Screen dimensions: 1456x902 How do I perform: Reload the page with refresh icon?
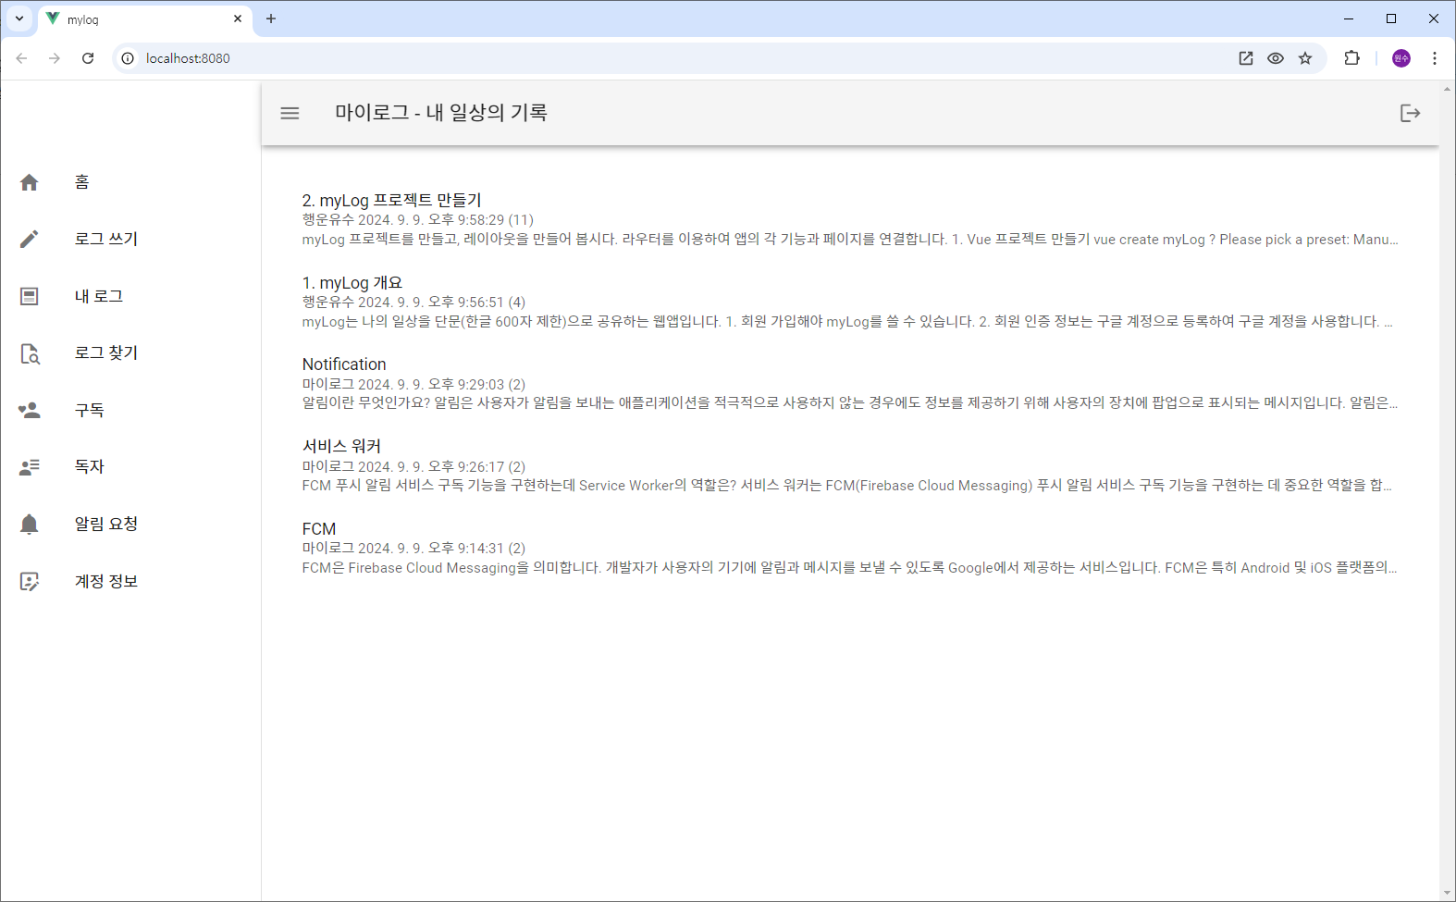(x=88, y=58)
